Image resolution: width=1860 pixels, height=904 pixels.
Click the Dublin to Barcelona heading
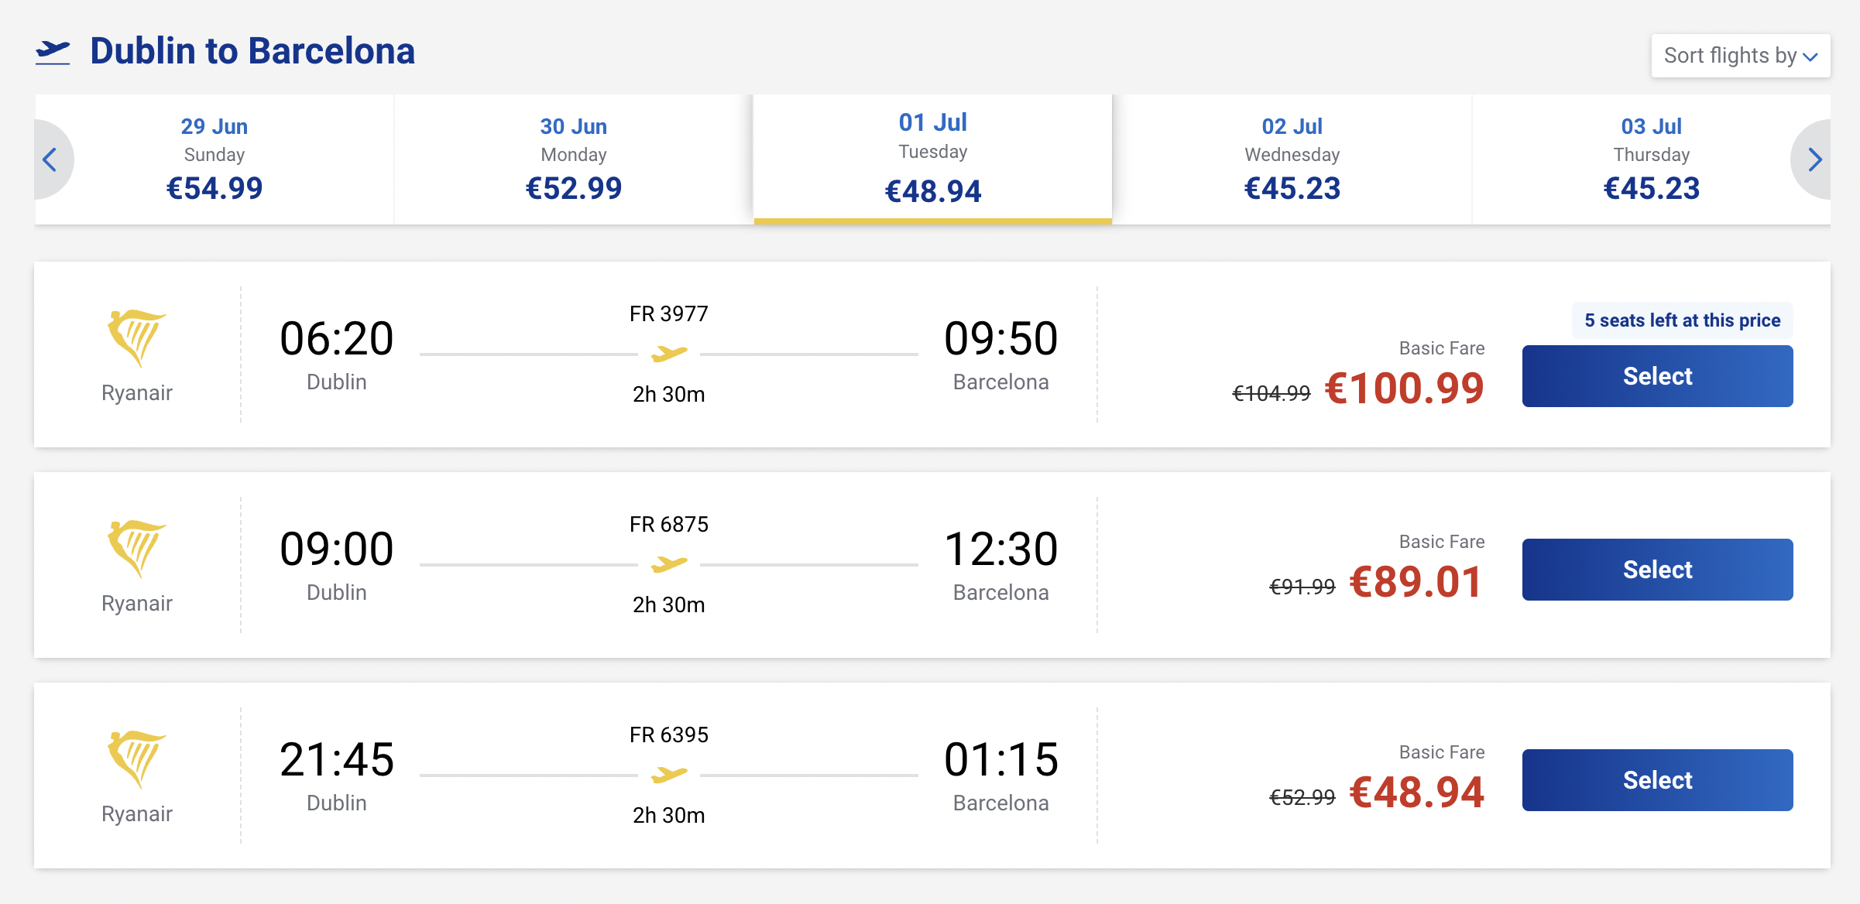(252, 52)
